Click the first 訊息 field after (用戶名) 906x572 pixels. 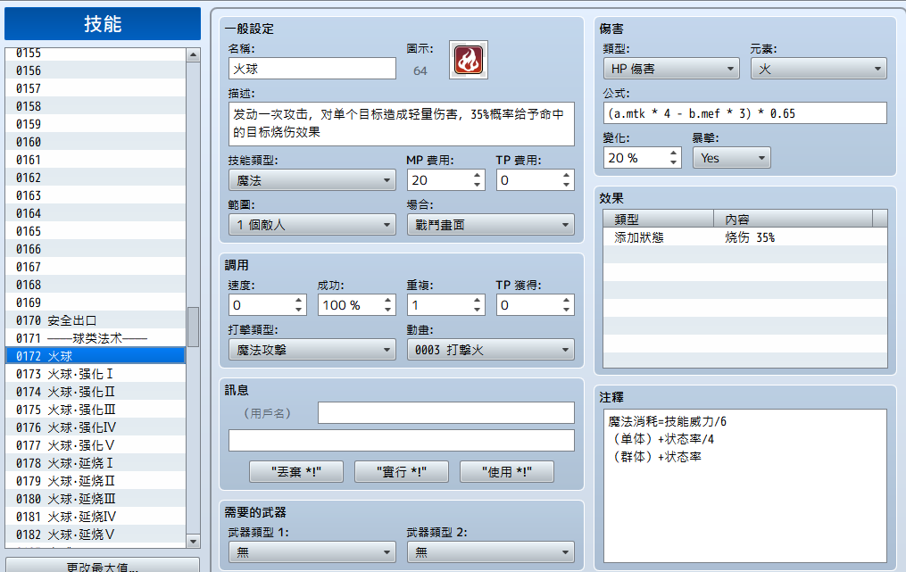point(446,412)
